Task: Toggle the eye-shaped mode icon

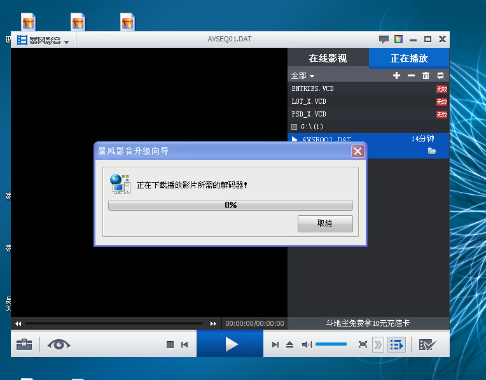Action: pyautogui.click(x=59, y=344)
